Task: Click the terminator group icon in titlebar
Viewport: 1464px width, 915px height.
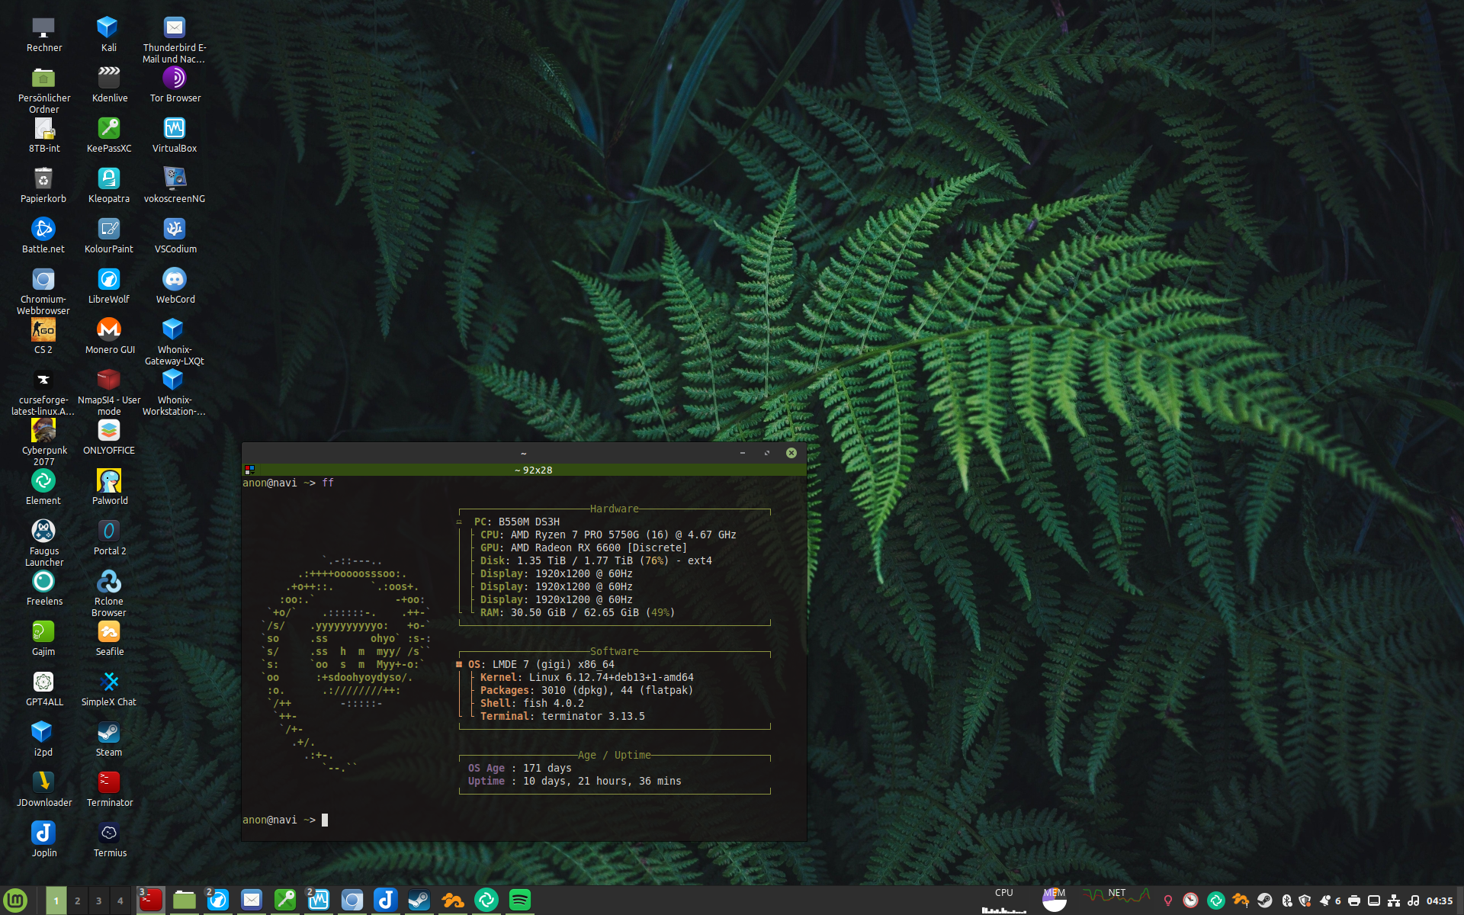Action: tap(249, 470)
